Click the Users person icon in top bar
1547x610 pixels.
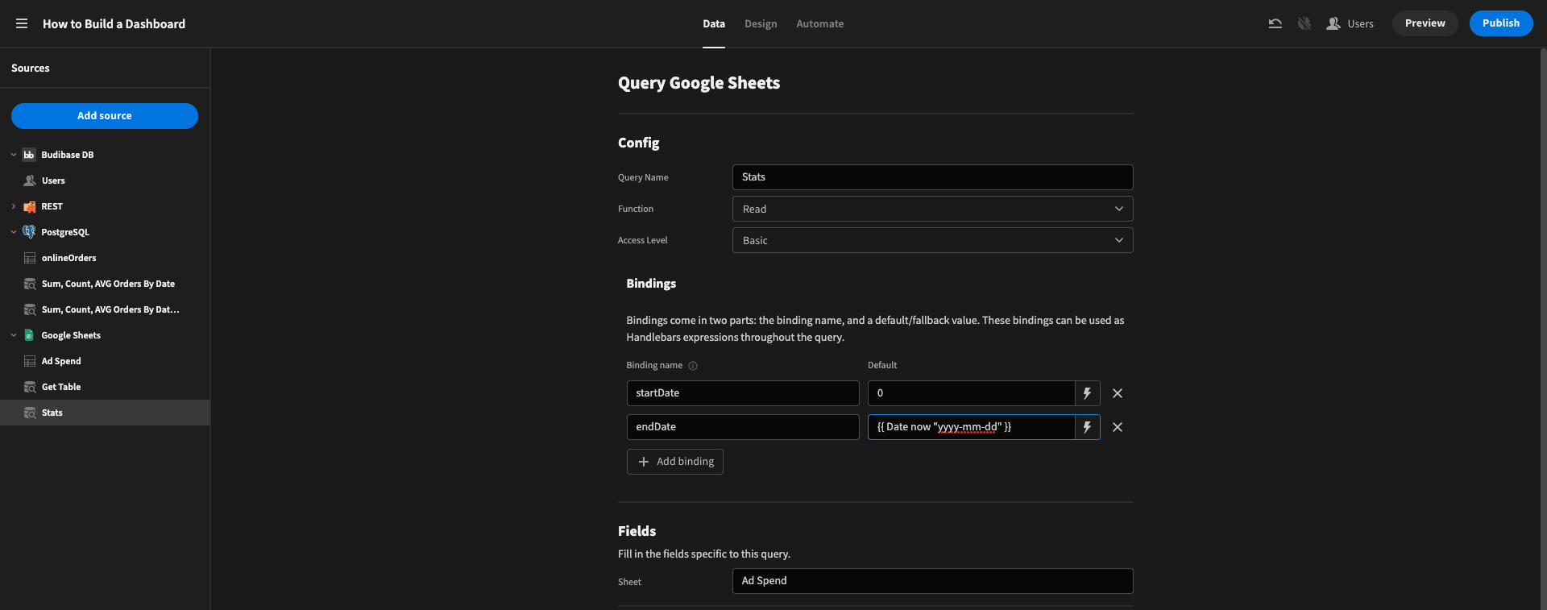(1333, 23)
